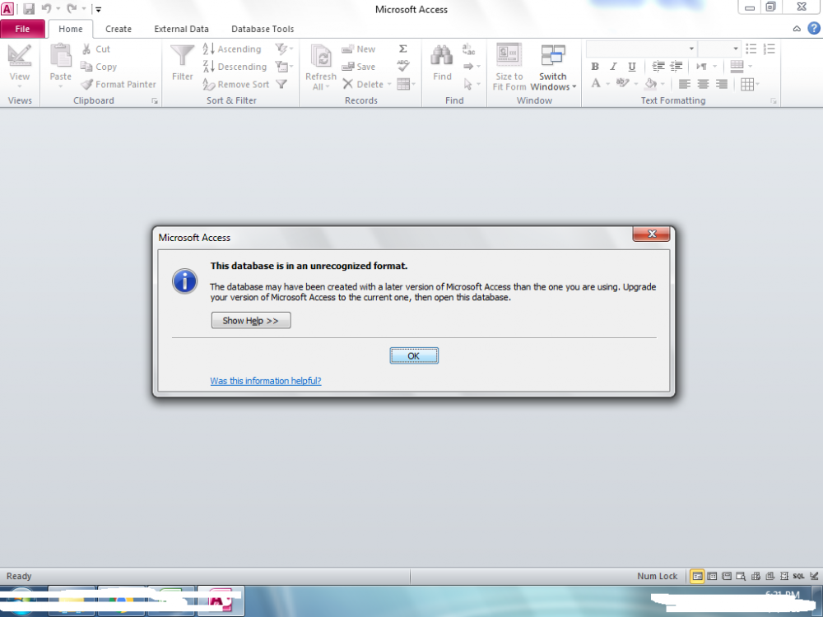Click the Find binoculars icon
Screen dimensions: 823x617
tap(442, 56)
